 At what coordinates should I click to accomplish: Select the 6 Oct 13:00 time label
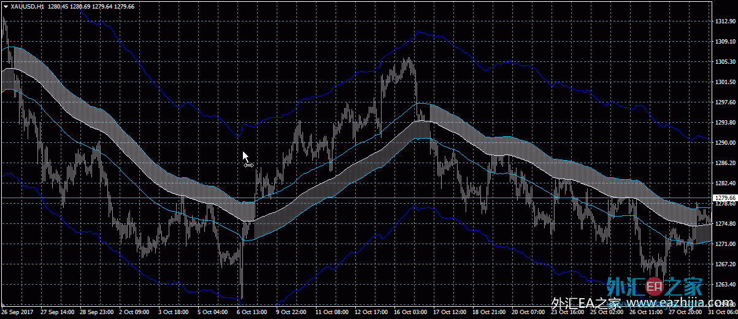coord(252,312)
